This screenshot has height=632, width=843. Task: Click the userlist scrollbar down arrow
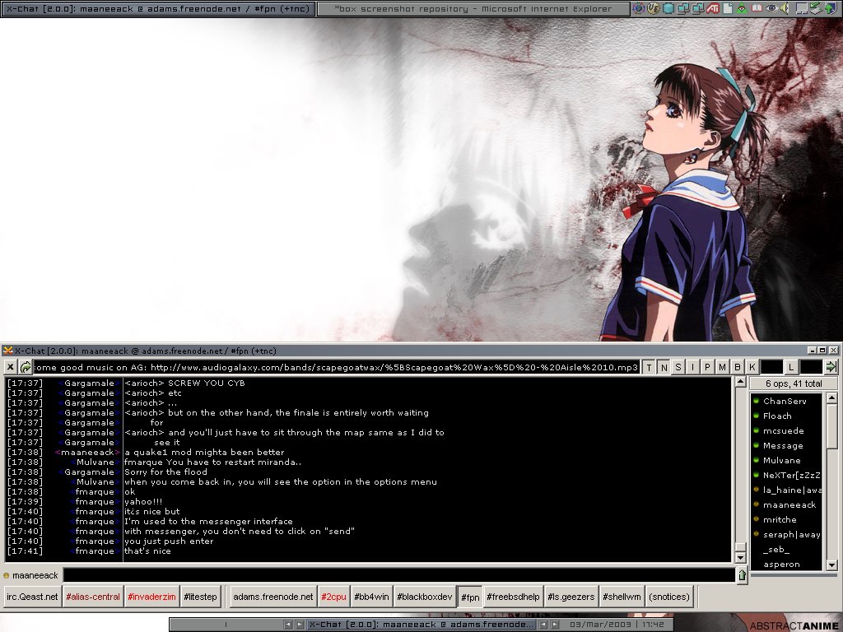point(831,565)
